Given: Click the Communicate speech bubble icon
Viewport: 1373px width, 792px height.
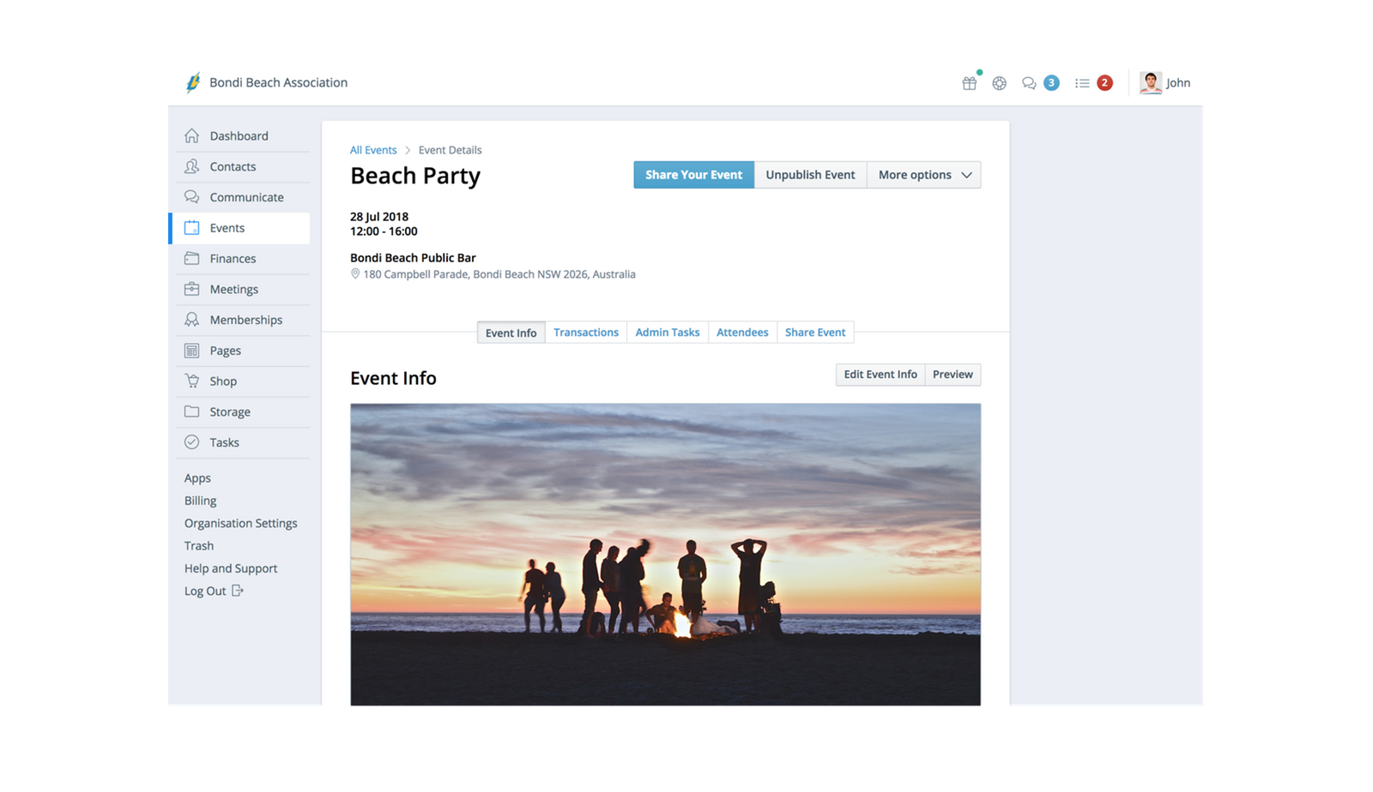Looking at the screenshot, I should (x=192, y=196).
